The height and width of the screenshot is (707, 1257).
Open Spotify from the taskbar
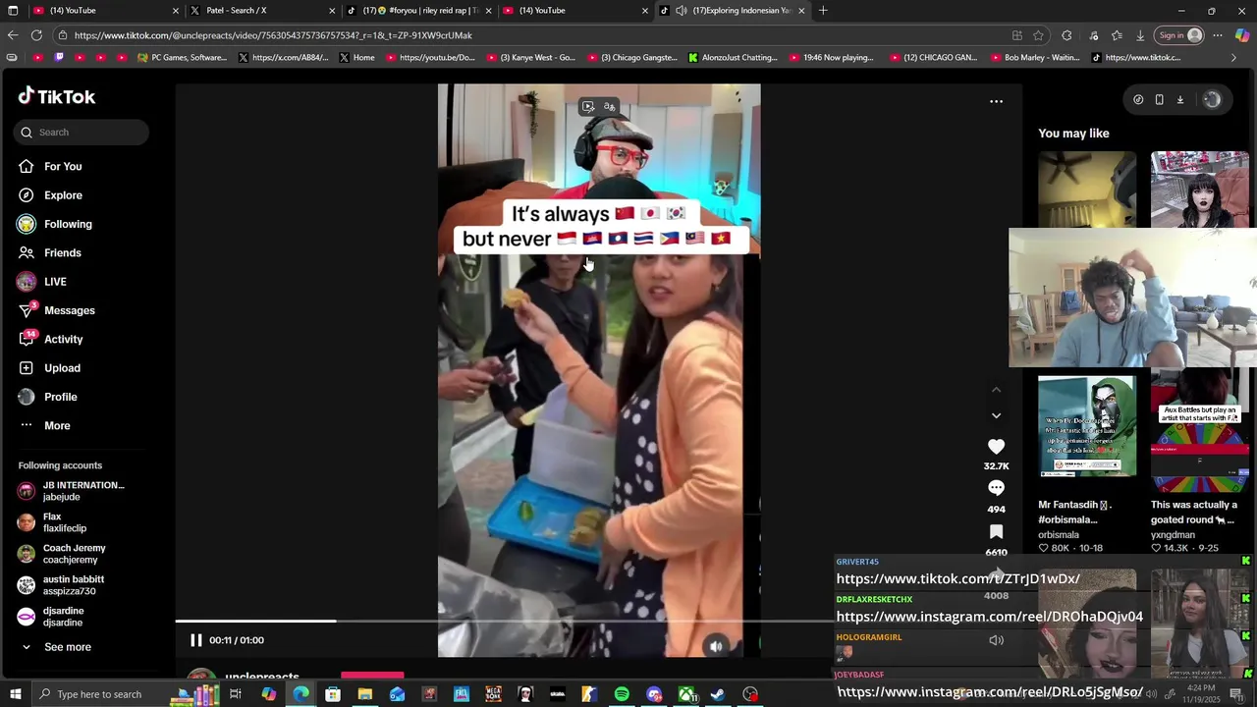(622, 694)
